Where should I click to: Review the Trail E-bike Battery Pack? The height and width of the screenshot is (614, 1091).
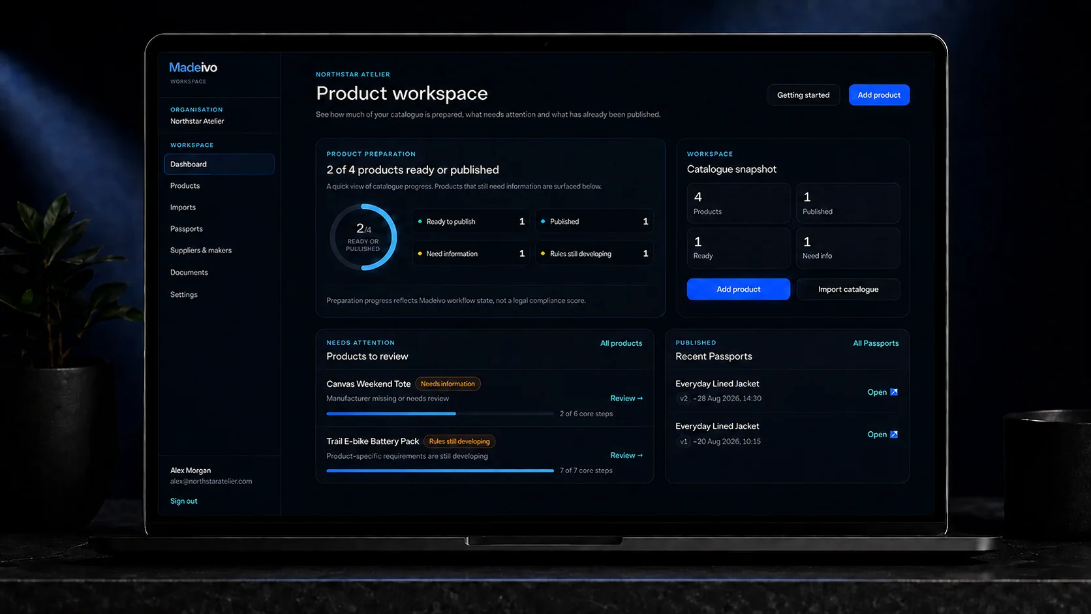(626, 455)
